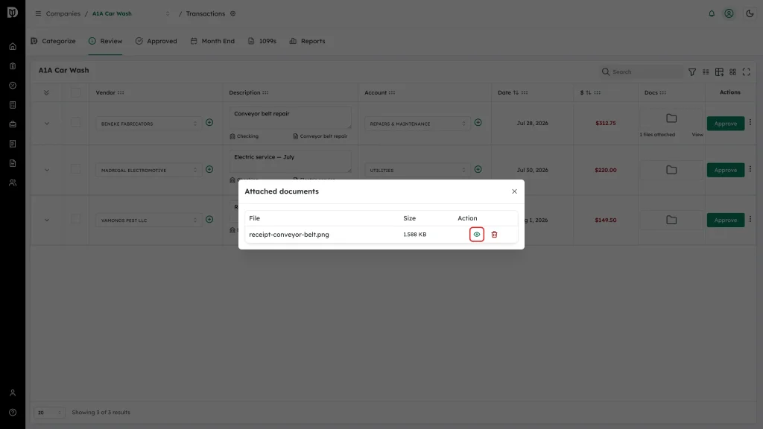The height and width of the screenshot is (429, 763).
Task: Open more actions for Jul 30 row
Action: pyautogui.click(x=750, y=169)
